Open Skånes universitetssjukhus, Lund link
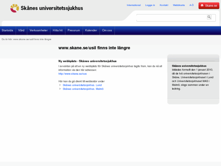The width and height of the screenshot is (221, 166). [82, 85]
